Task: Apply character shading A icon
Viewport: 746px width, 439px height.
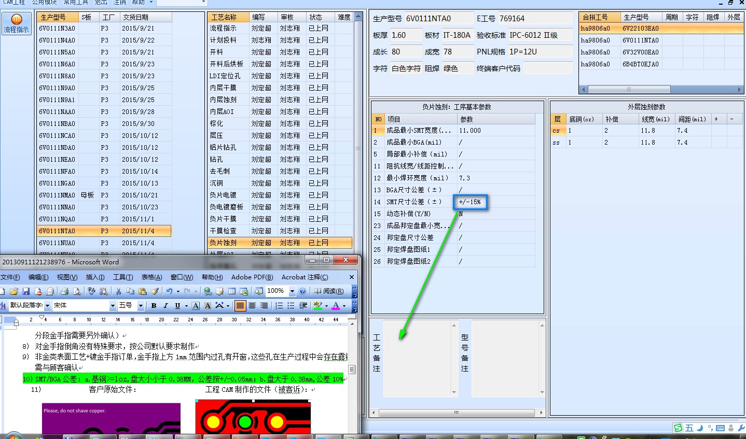Action: pyautogui.click(x=208, y=306)
